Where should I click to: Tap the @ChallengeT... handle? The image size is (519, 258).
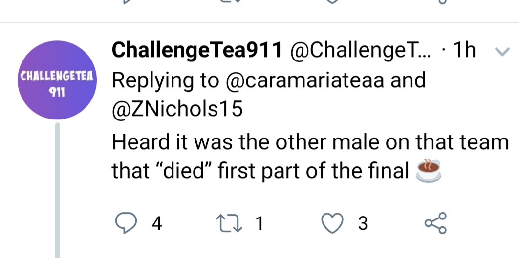pyautogui.click(x=361, y=51)
